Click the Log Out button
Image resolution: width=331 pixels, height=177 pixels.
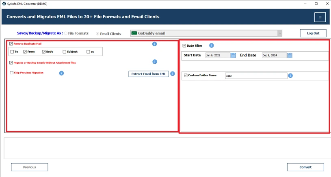point(313,33)
